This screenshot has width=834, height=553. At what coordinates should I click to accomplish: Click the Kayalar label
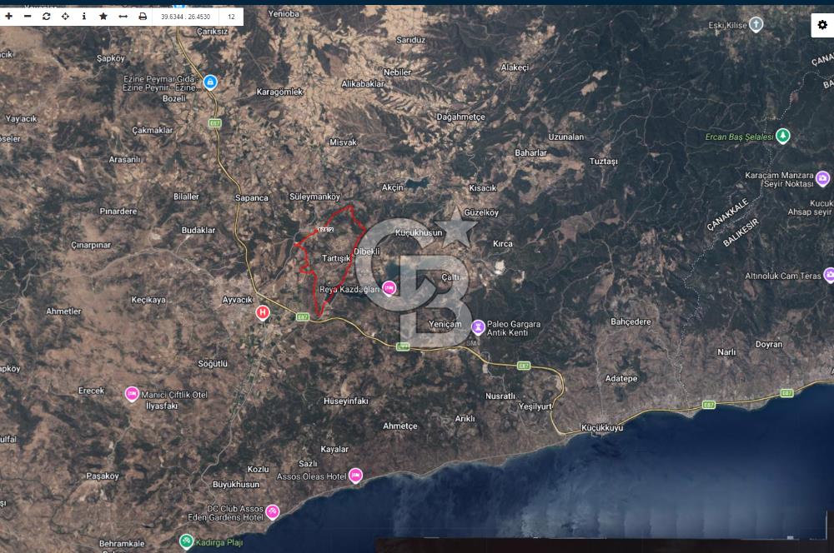tap(334, 449)
